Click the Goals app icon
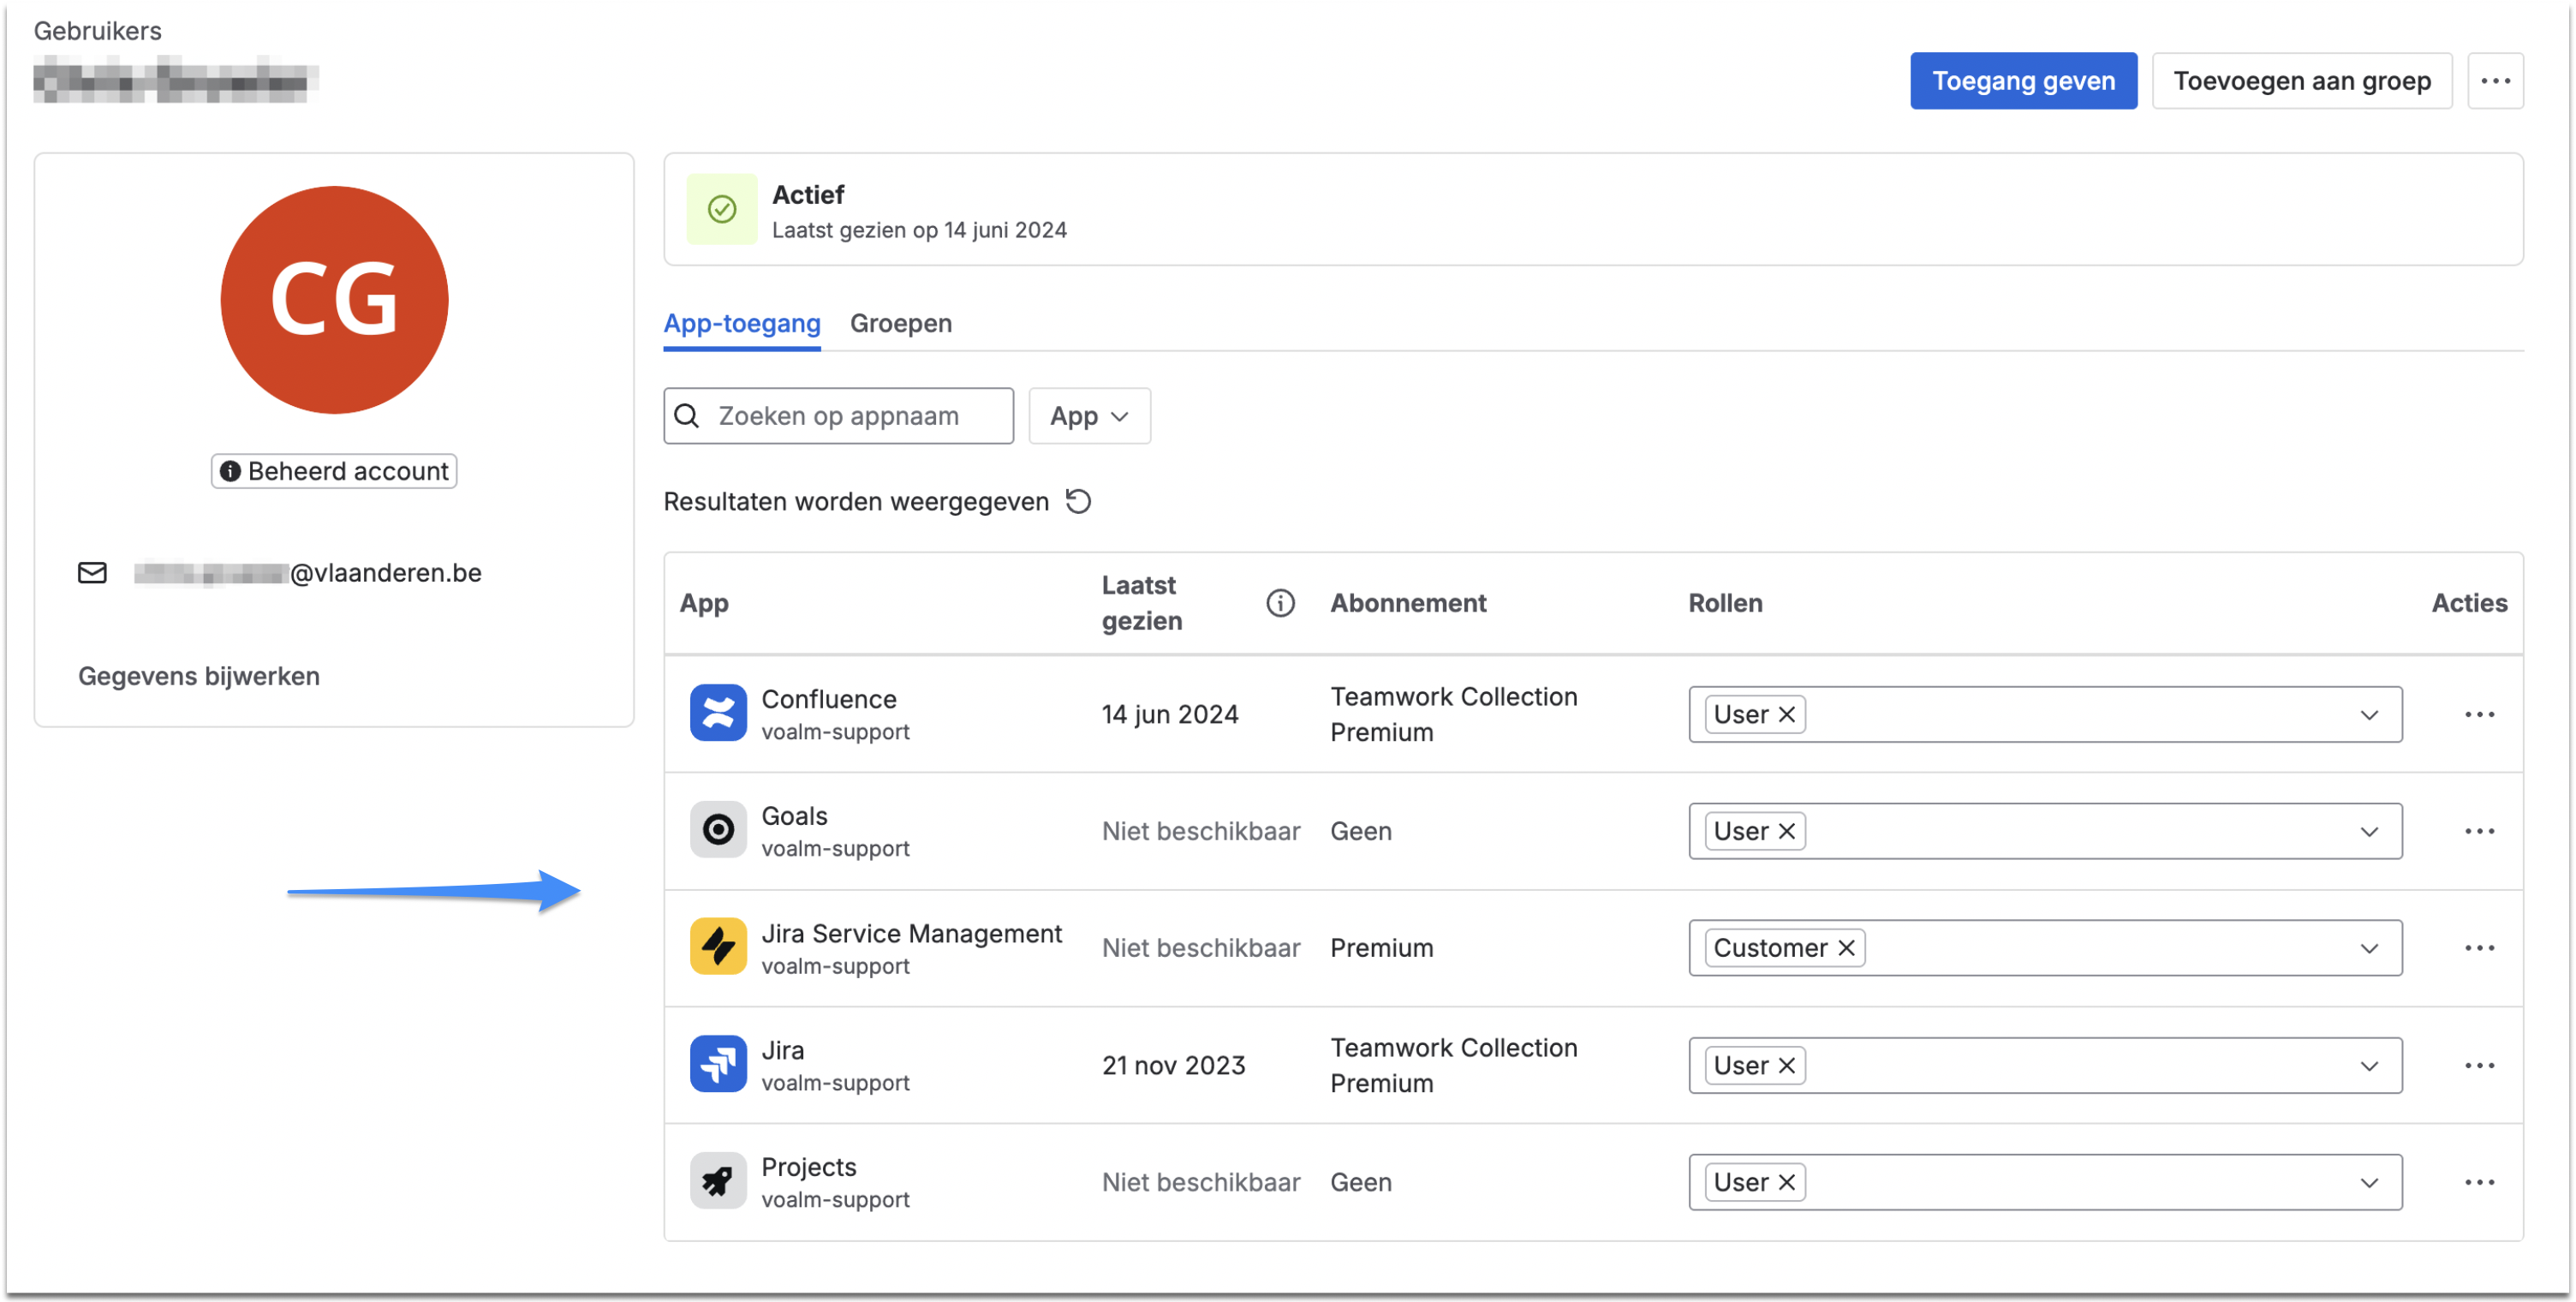Image resolution: width=2576 pixels, height=1302 pixels. pyautogui.click(x=718, y=830)
